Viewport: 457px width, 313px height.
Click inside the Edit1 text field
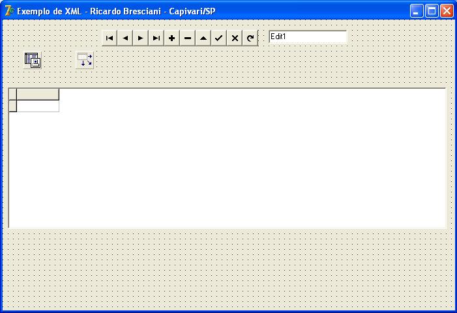[x=308, y=37]
